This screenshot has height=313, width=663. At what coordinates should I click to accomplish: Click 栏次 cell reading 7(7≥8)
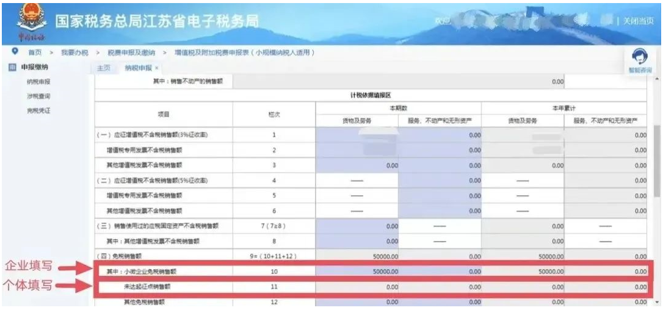click(274, 226)
